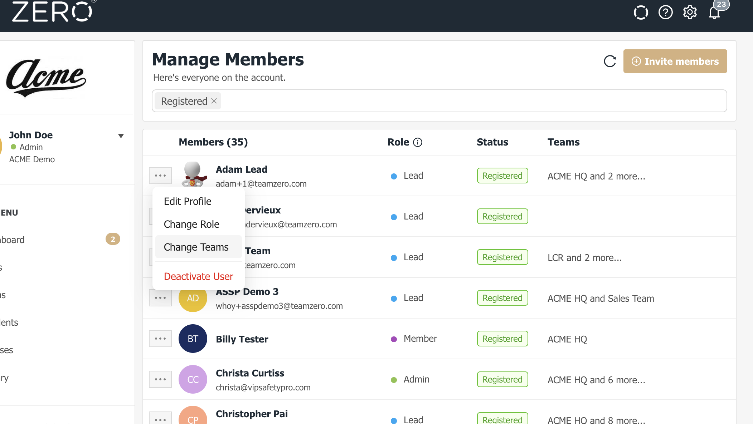
Task: Click the circular sync icon in header
Action: (x=641, y=13)
